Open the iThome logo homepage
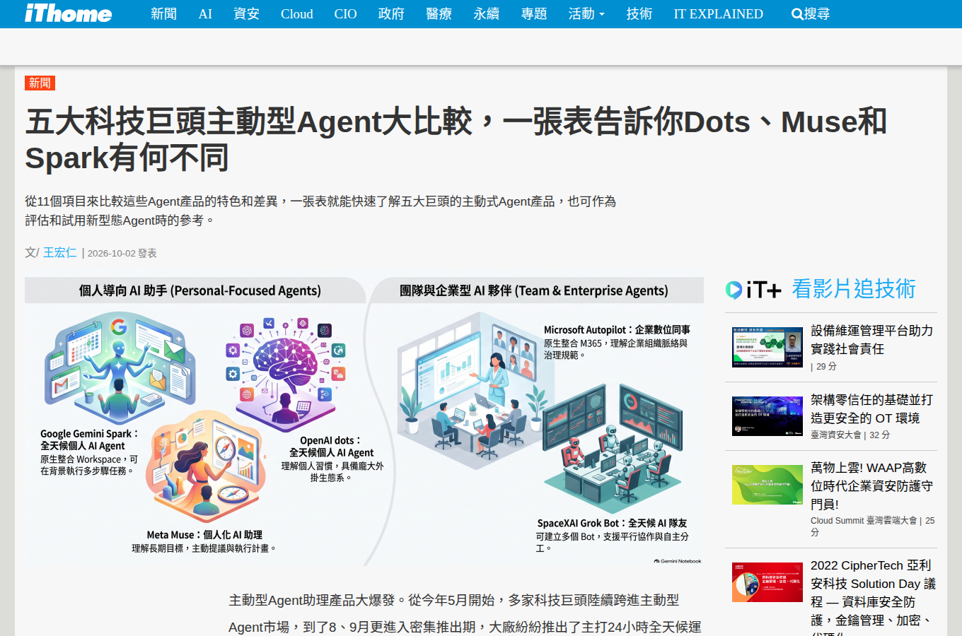This screenshot has width=962, height=636. click(68, 13)
